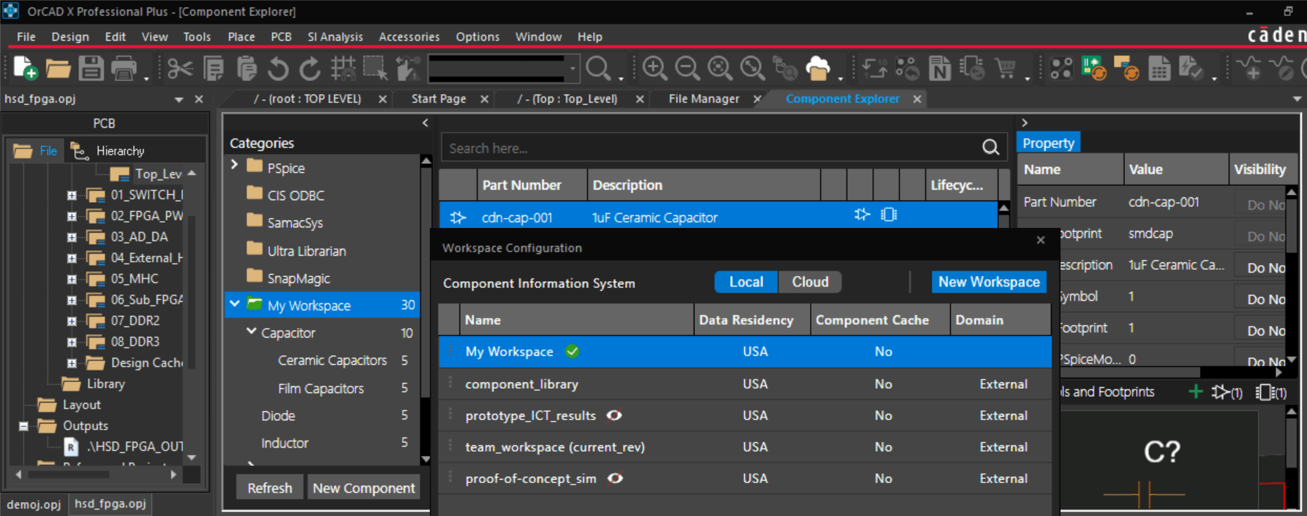1307x516 pixels.
Task: Select the Ceramic Capacitors category
Action: tap(333, 360)
